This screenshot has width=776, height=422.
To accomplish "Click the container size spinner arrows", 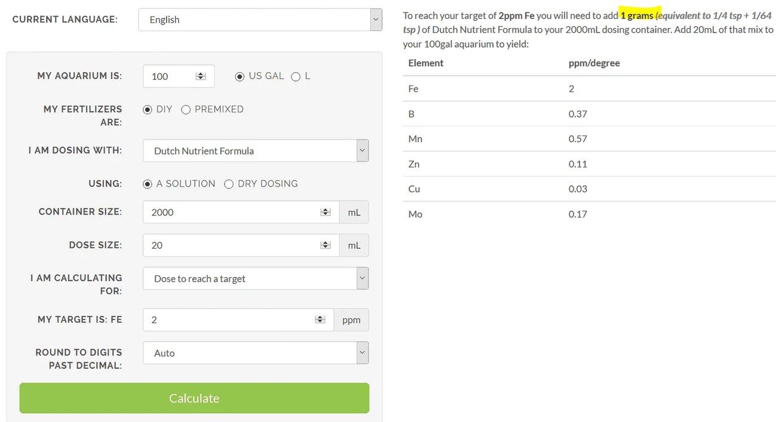I will point(325,212).
